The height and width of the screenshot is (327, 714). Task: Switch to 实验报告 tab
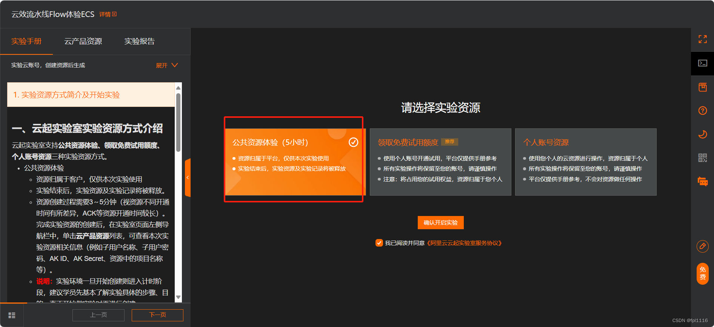click(140, 41)
